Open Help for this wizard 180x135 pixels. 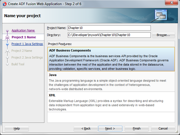point(17,129)
